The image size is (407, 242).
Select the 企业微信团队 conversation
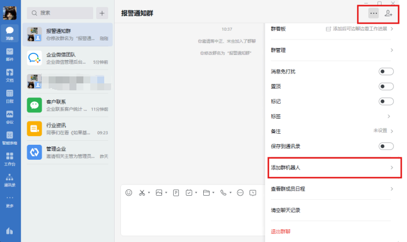click(x=68, y=58)
